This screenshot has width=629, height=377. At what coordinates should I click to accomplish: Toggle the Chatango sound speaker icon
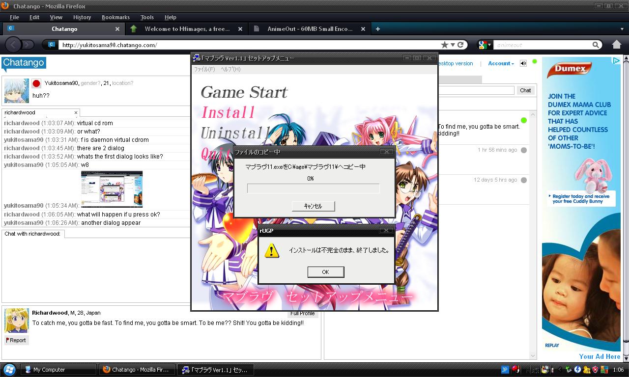(x=523, y=63)
